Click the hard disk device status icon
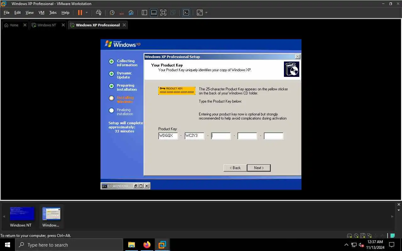 pos(349,236)
